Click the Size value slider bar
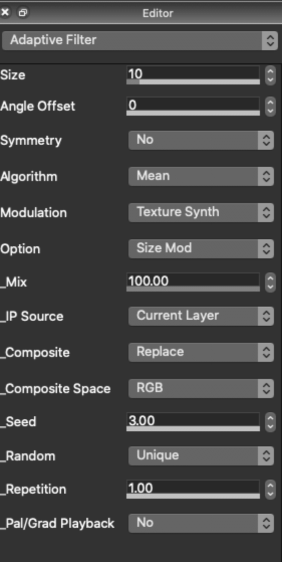Screen dimensions: 282x562 [193, 82]
